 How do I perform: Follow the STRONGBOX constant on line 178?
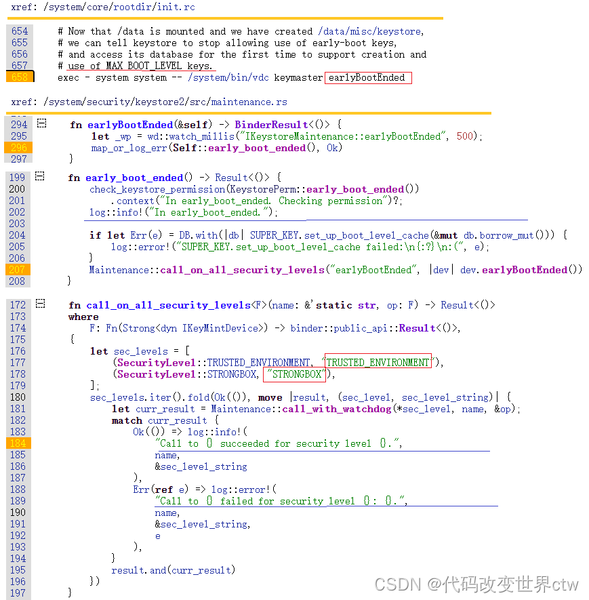[232, 374]
